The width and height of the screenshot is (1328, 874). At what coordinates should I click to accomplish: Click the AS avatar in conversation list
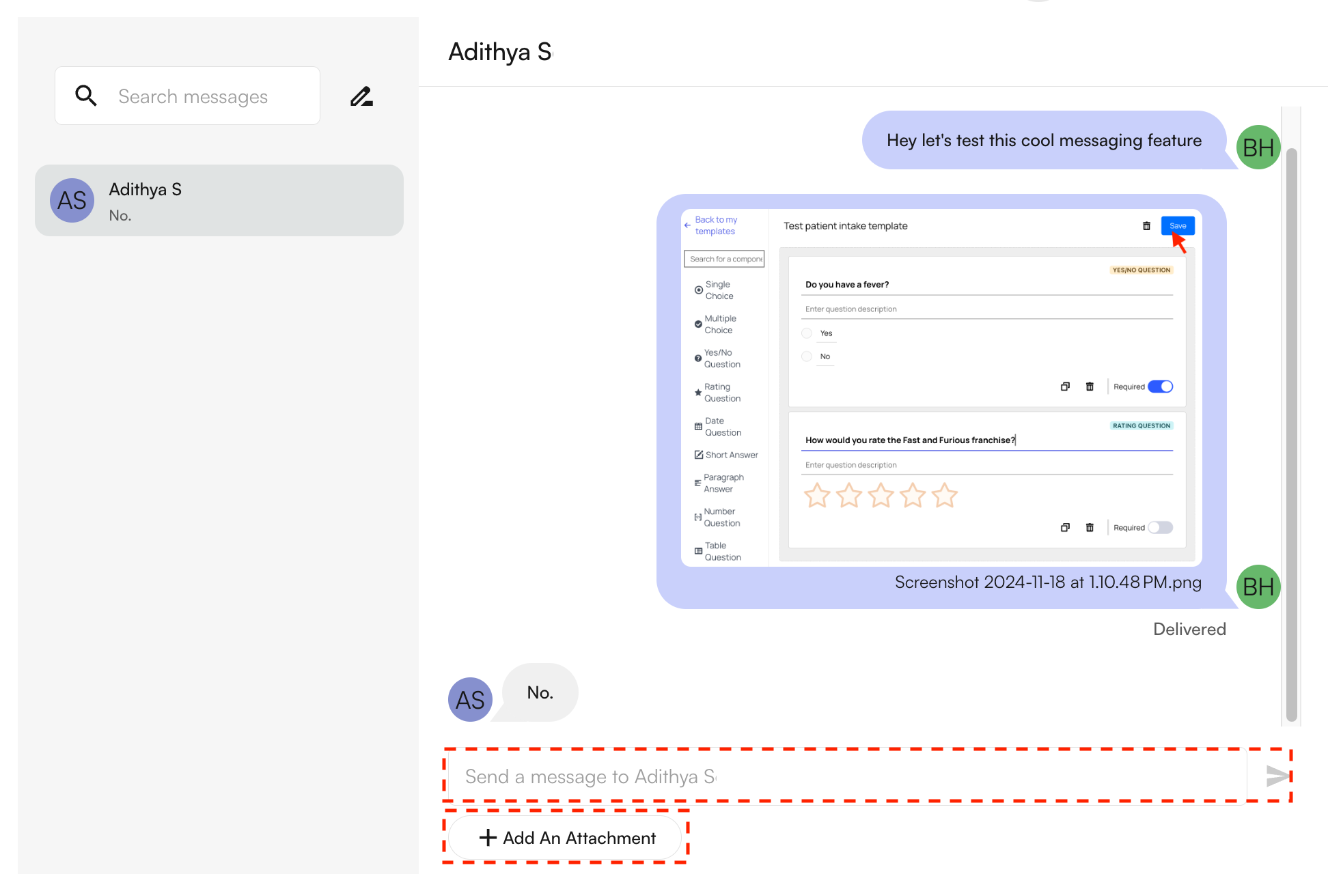(x=72, y=201)
